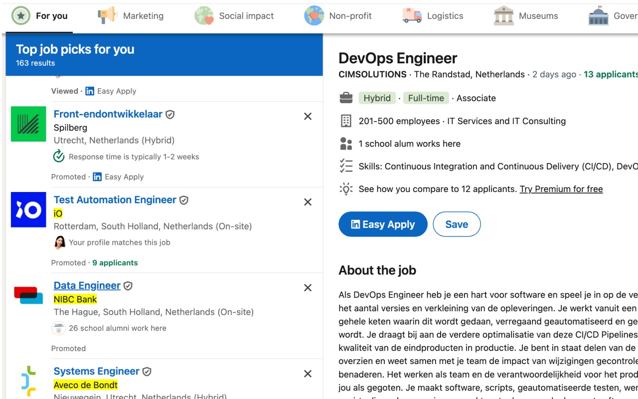Go to the Non-profit tab

[338, 16]
